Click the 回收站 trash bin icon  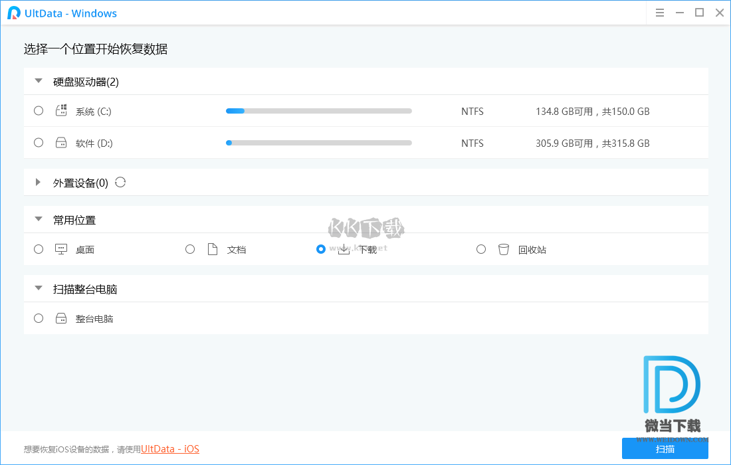(503, 248)
